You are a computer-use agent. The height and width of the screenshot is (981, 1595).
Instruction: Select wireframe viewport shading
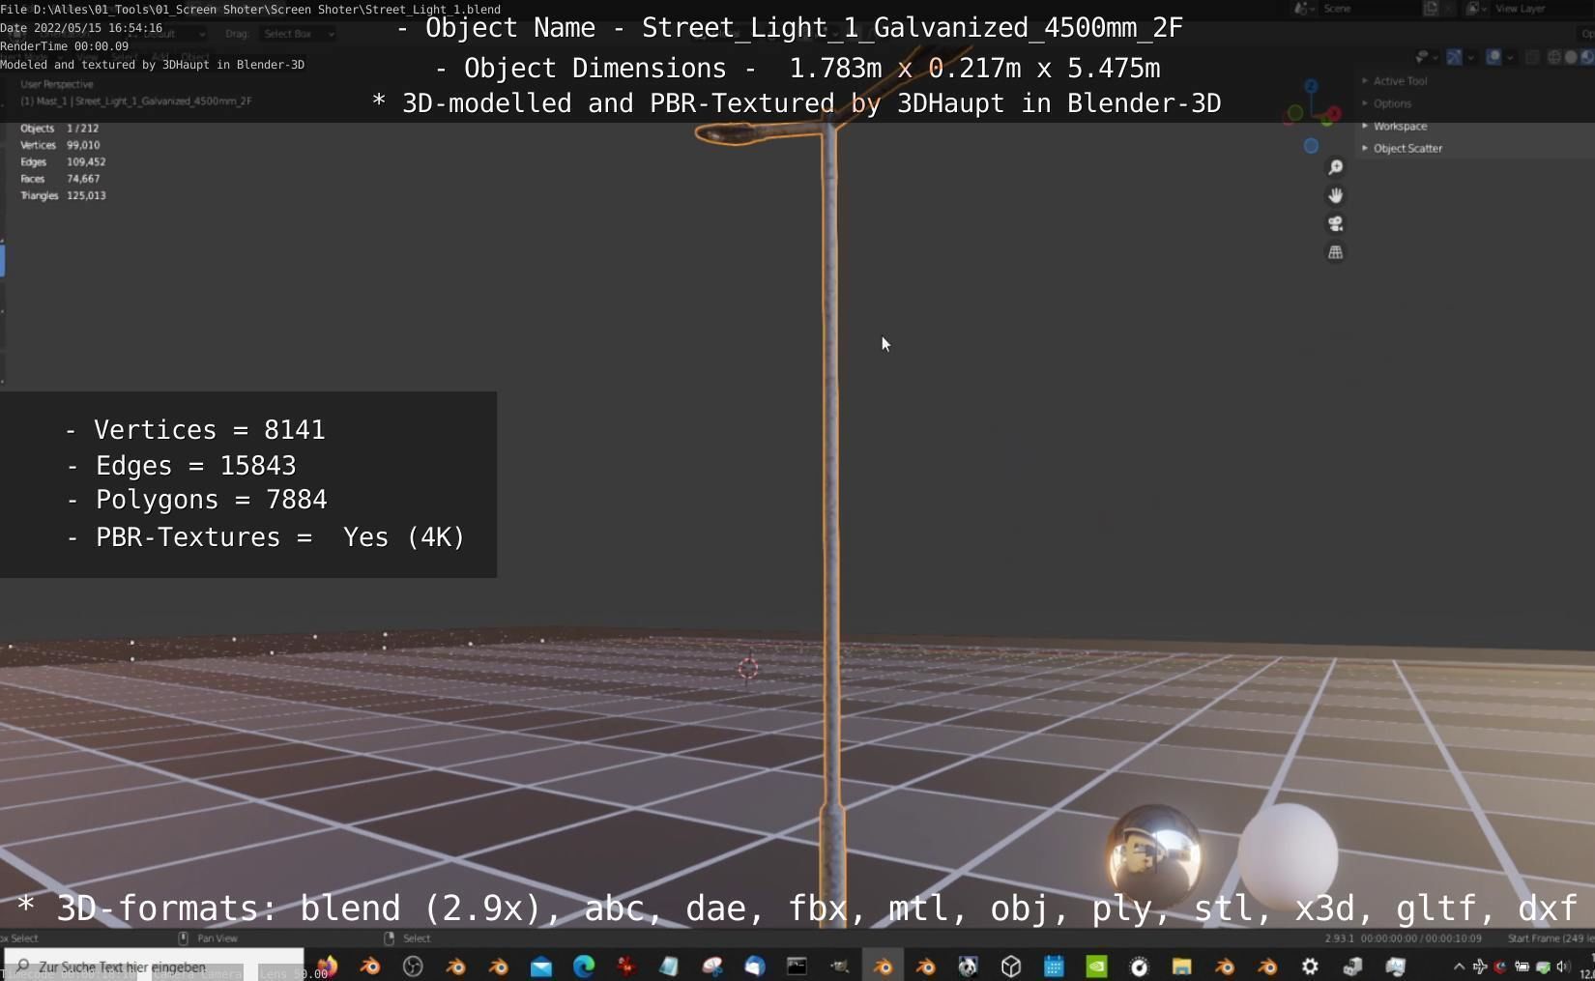point(1554,57)
